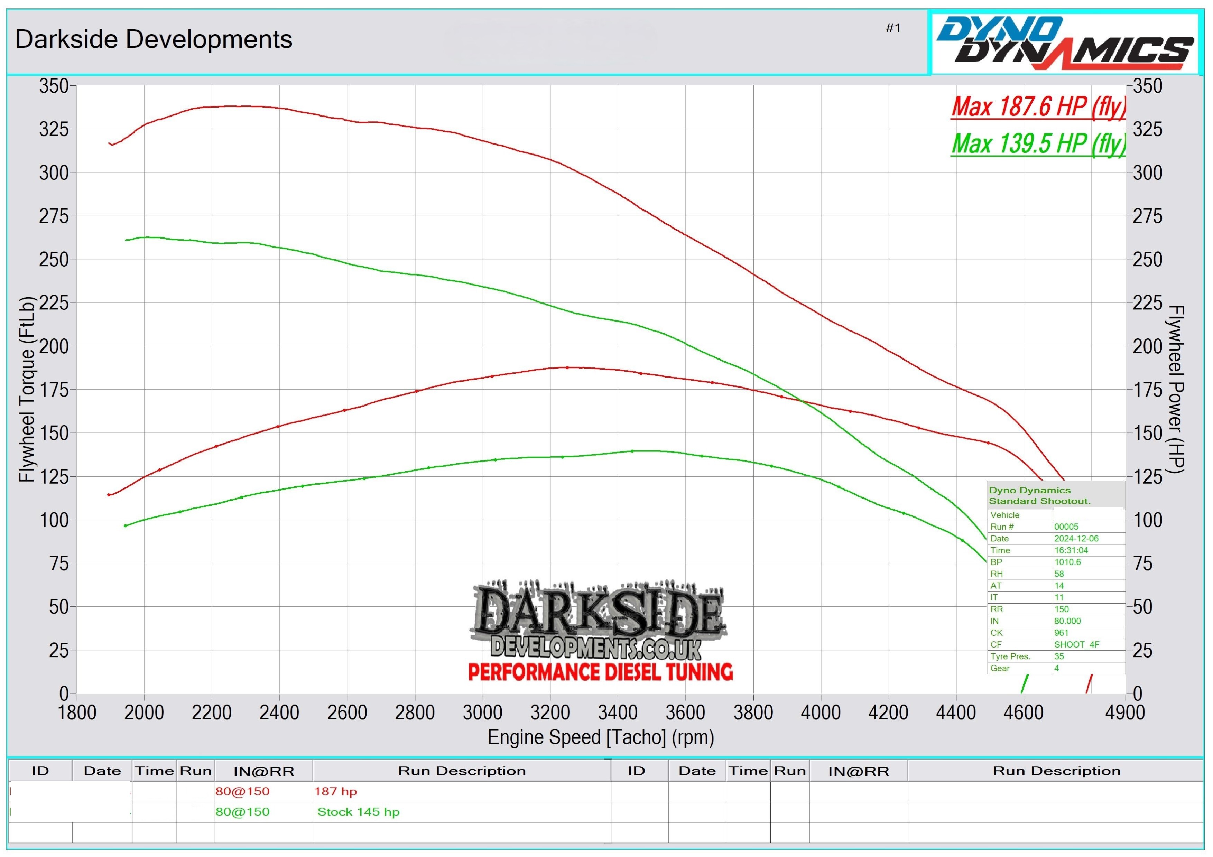Click the "4900" rpm tick label
This screenshot has width=1213, height=857.
pyautogui.click(x=1125, y=712)
